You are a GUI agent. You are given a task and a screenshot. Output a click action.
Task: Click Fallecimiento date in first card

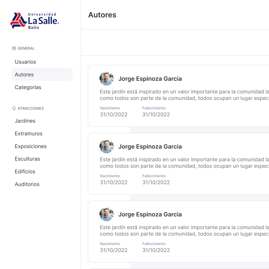coord(156,114)
